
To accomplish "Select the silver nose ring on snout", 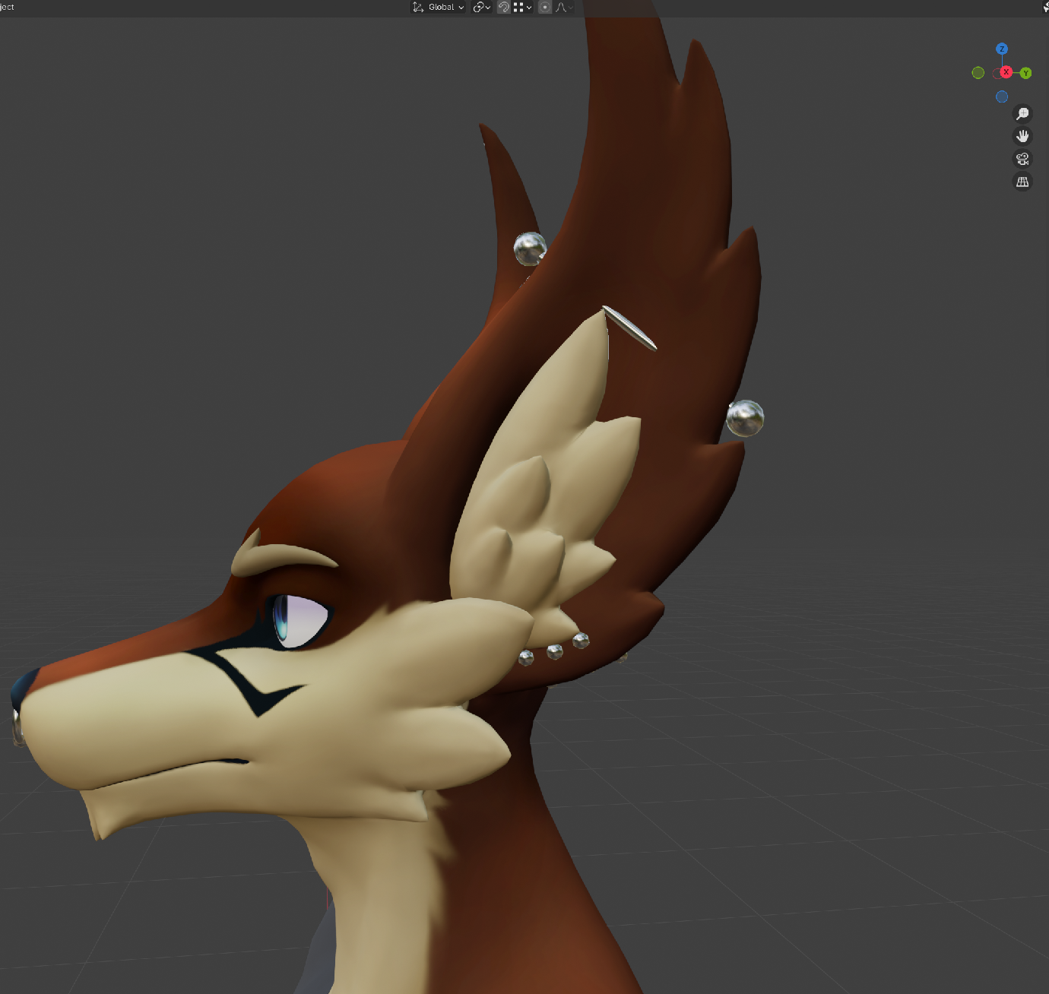I will (x=17, y=727).
